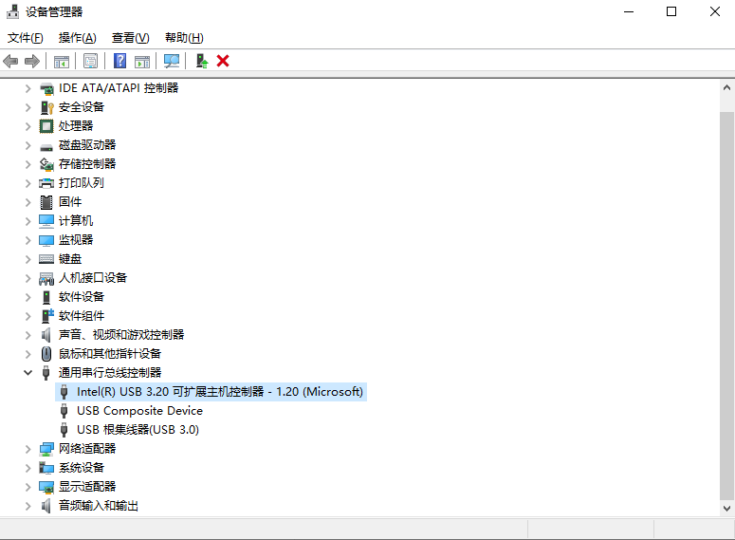The width and height of the screenshot is (735, 540).
Task: Open the 操作(A) menu
Action: (78, 38)
